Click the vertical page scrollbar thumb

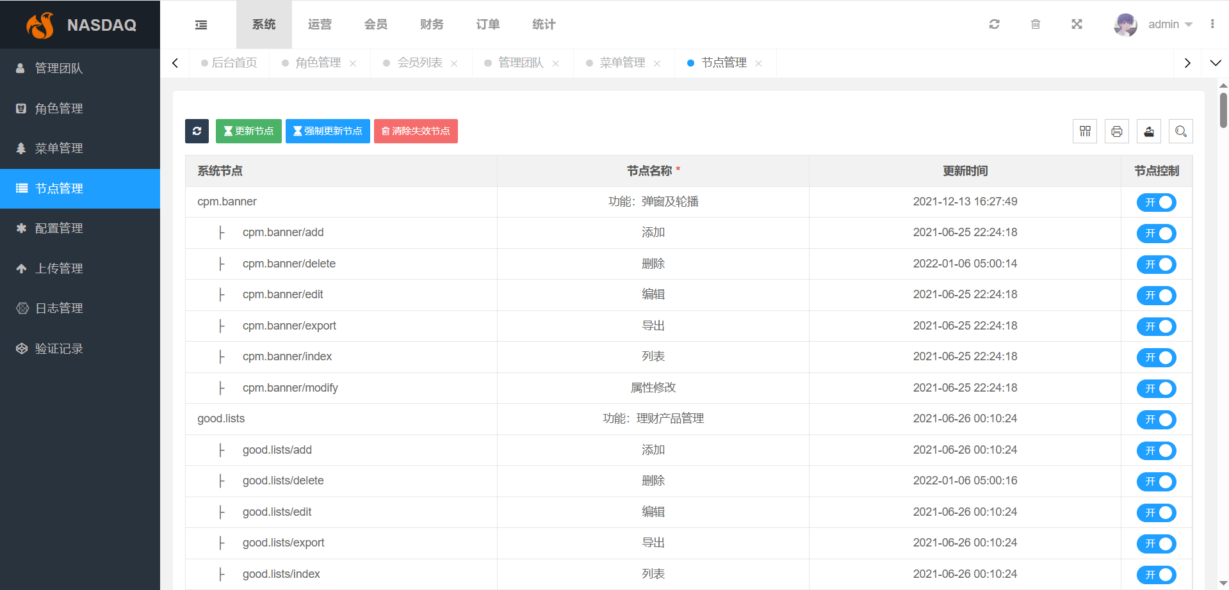tap(1223, 110)
